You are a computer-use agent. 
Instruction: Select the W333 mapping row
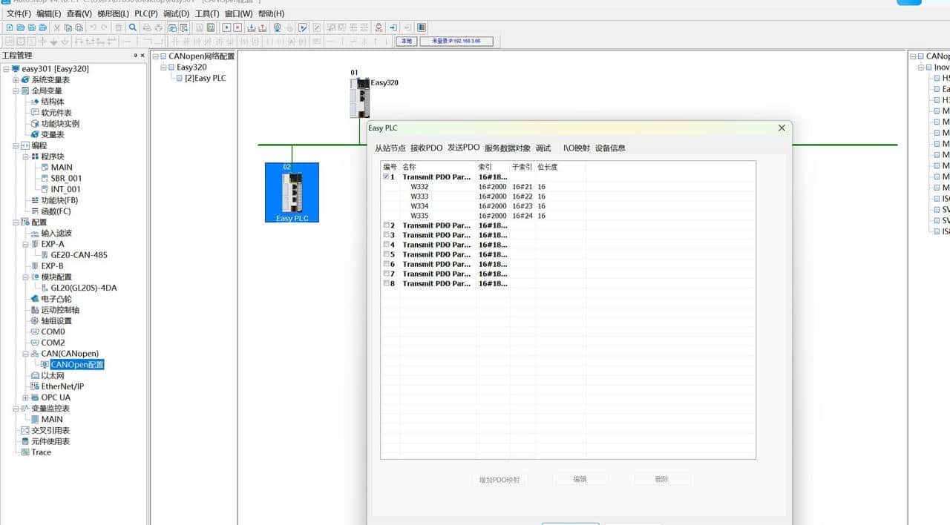pyautogui.click(x=419, y=197)
